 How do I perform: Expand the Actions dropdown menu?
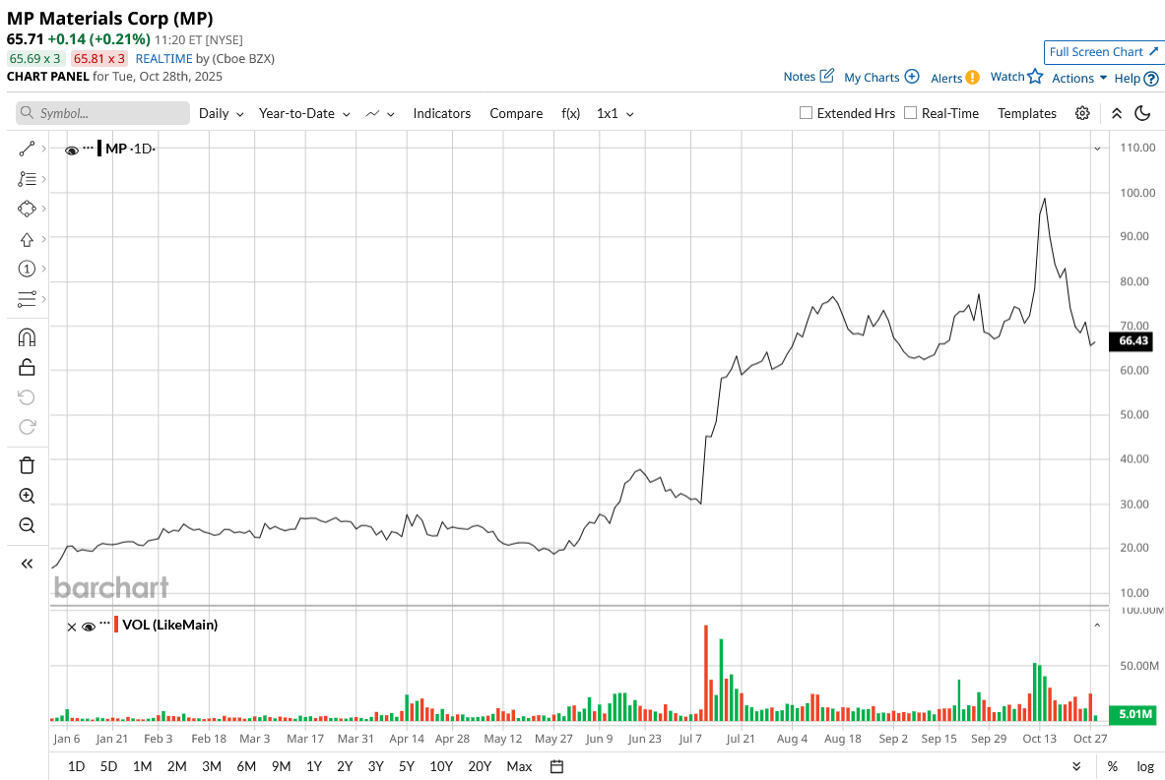[1078, 78]
